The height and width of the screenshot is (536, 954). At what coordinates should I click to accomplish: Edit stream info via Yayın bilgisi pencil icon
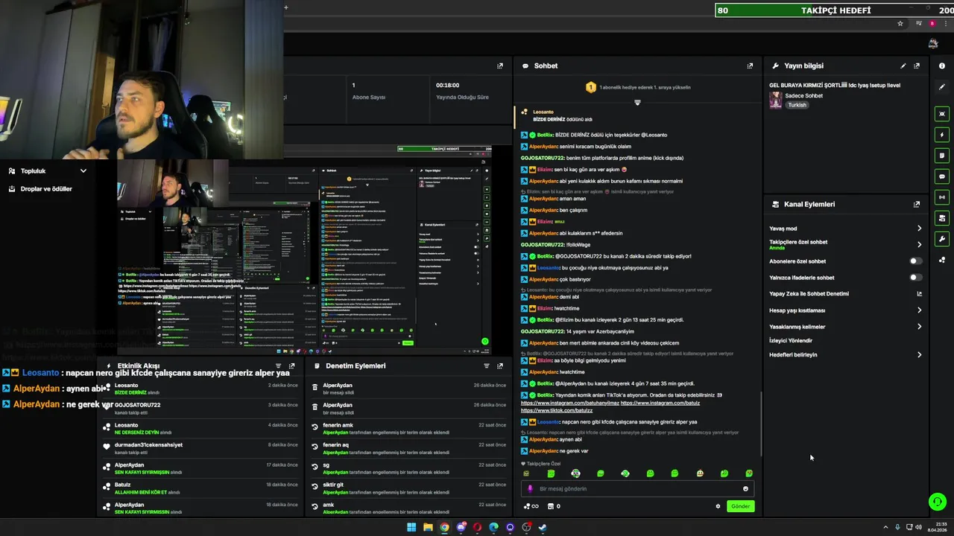tap(903, 66)
